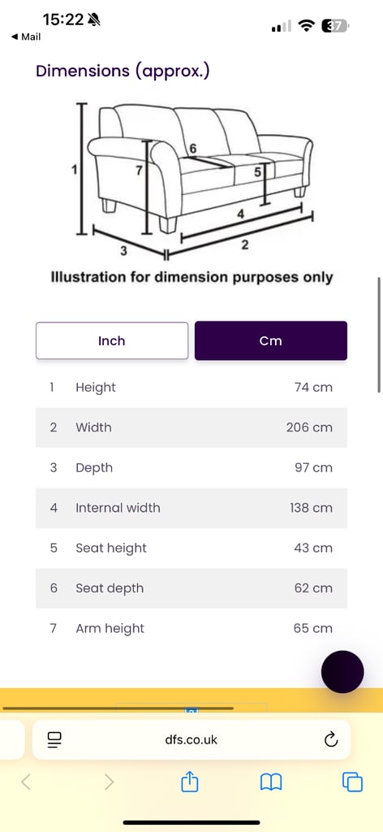383x832 pixels.
Task: Tap the round dark chat bubble
Action: click(x=342, y=672)
